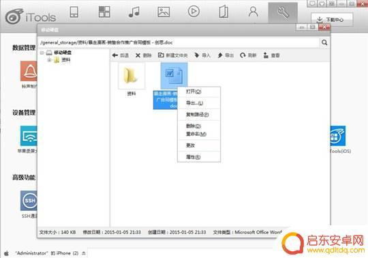Click the 查看 view toolbar button

point(271,55)
